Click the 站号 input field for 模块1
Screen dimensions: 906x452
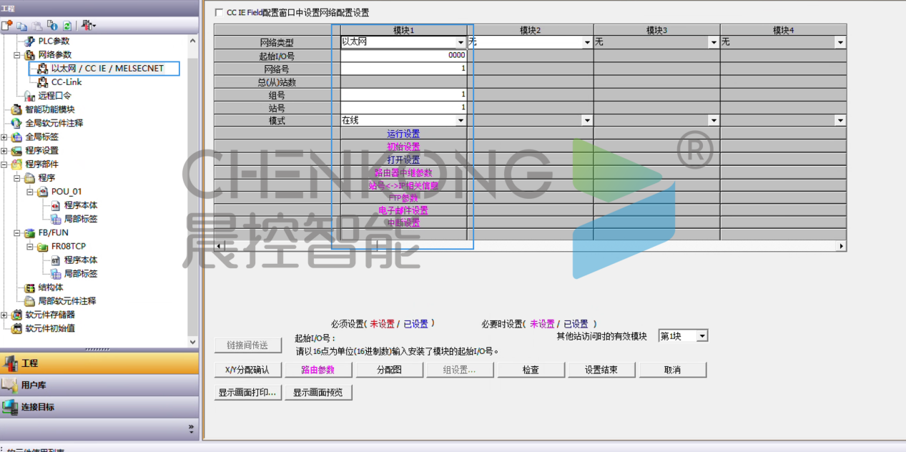point(403,108)
